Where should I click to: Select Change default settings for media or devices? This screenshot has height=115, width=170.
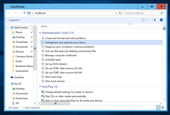[x=69, y=92]
